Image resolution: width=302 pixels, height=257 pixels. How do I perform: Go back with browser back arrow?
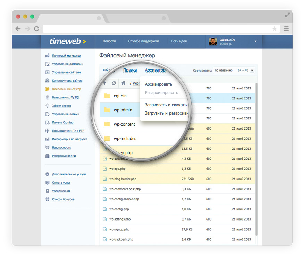tap(18, 29)
